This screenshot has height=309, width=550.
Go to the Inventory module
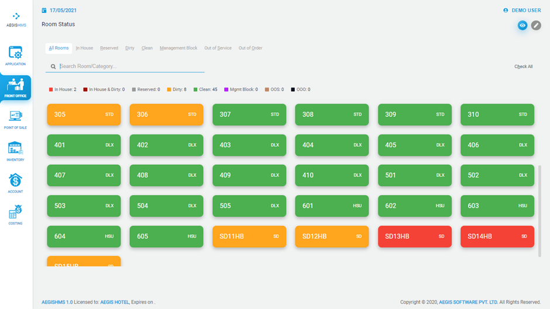pos(16,150)
